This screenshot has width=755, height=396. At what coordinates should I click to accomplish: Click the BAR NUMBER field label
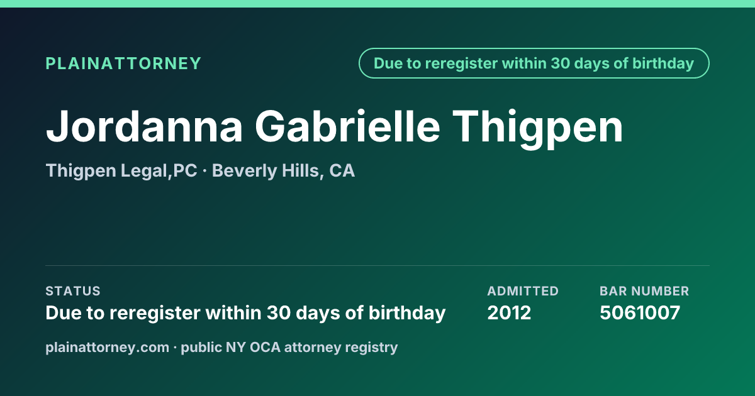click(644, 291)
